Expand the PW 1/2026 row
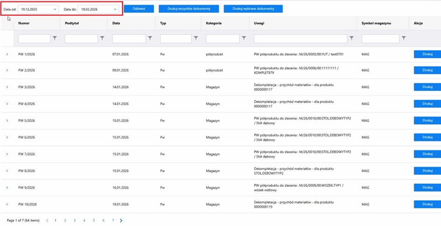This screenshot has width=441, height=226. 7,55
